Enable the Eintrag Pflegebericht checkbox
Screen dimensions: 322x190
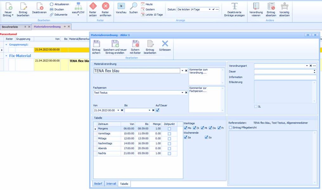[230, 128]
